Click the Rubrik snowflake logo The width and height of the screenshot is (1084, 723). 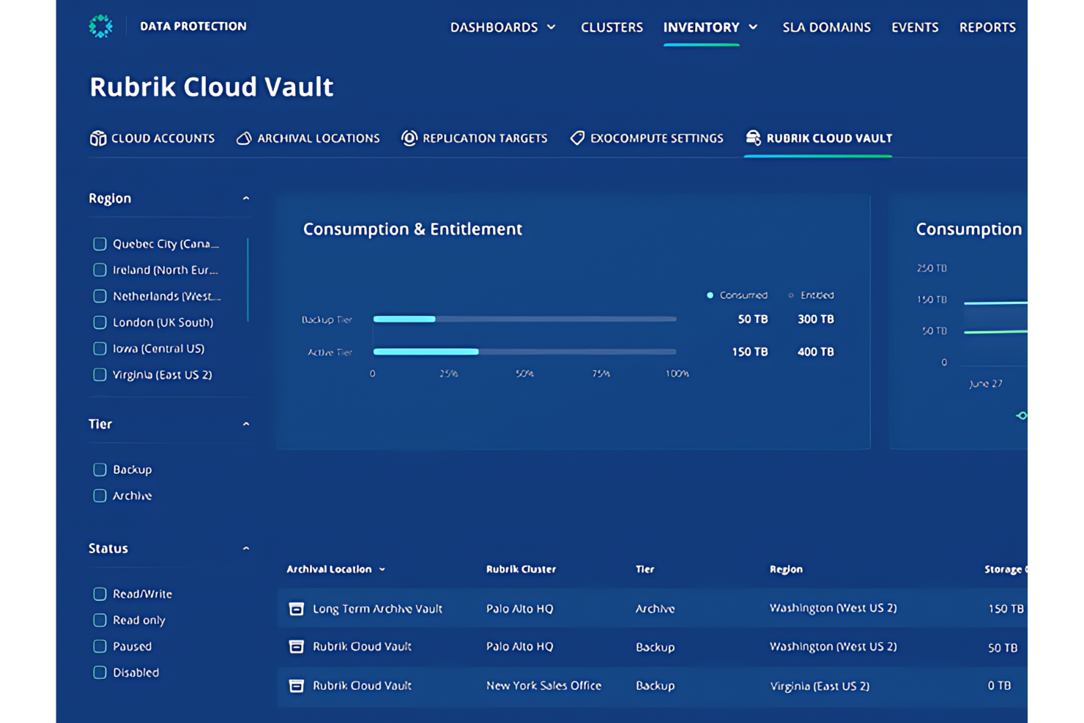[x=101, y=26]
